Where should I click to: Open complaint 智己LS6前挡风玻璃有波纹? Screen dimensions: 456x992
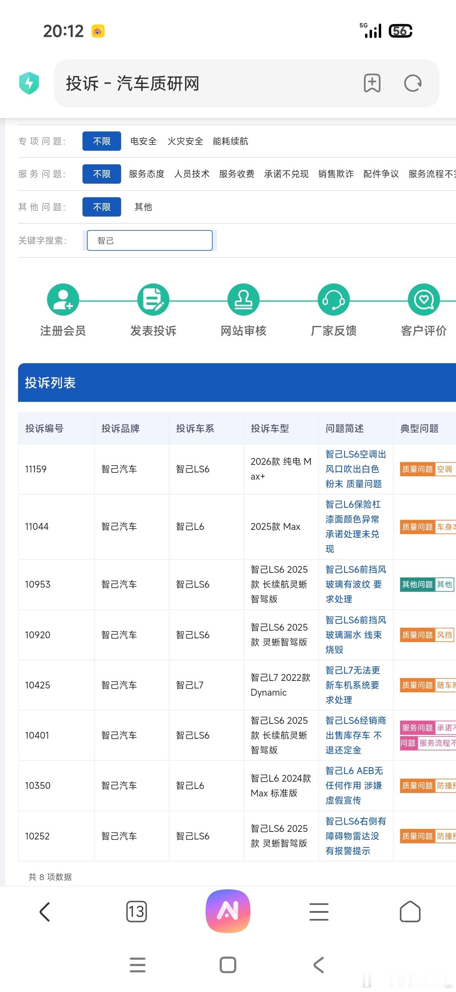(356, 584)
